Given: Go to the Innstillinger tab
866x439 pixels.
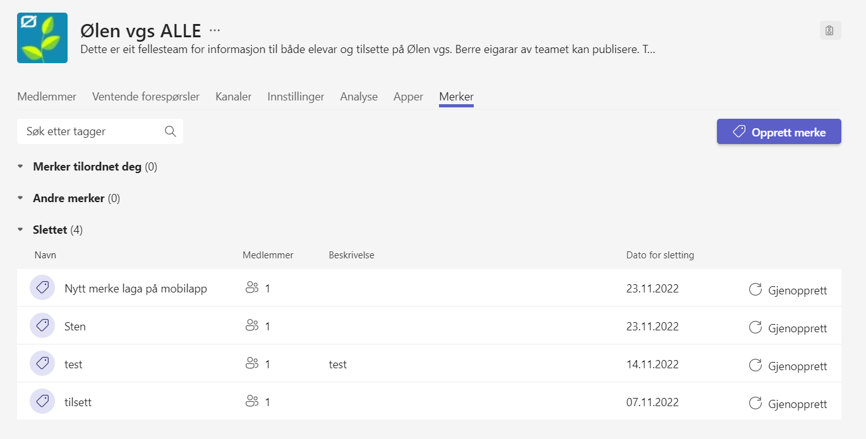Looking at the screenshot, I should (x=296, y=97).
